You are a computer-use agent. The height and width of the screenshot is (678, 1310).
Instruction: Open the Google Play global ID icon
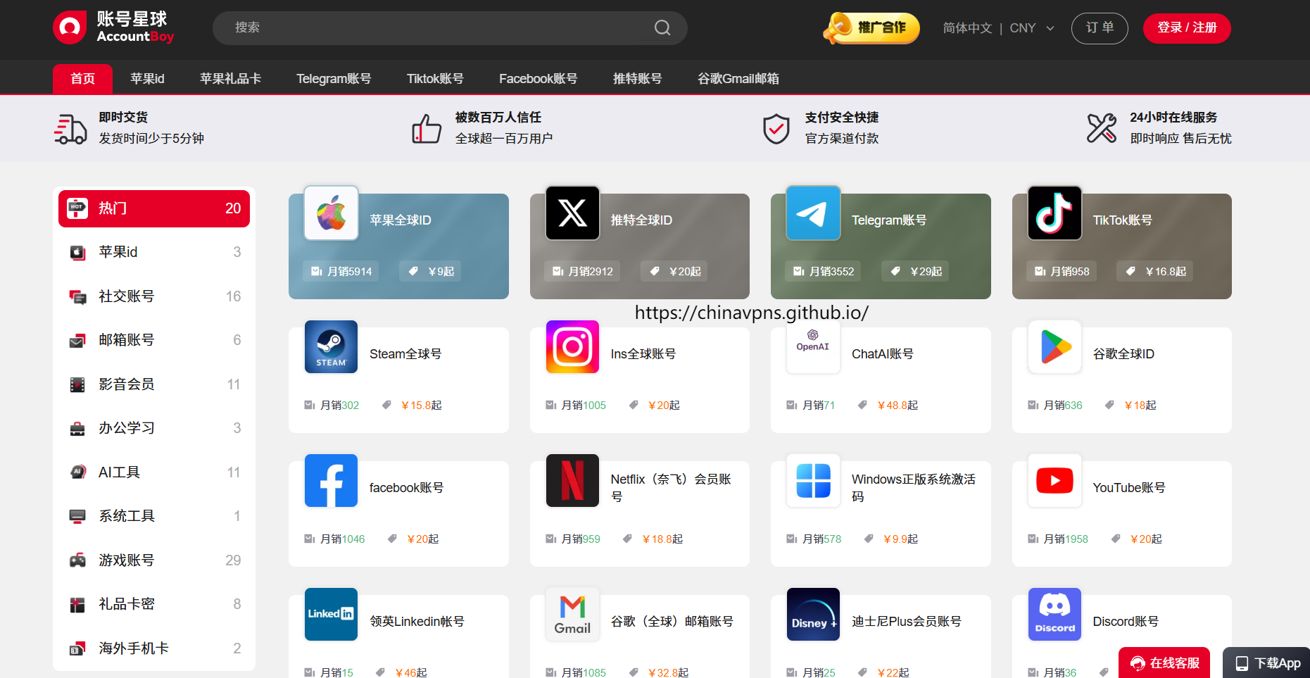1054,346
